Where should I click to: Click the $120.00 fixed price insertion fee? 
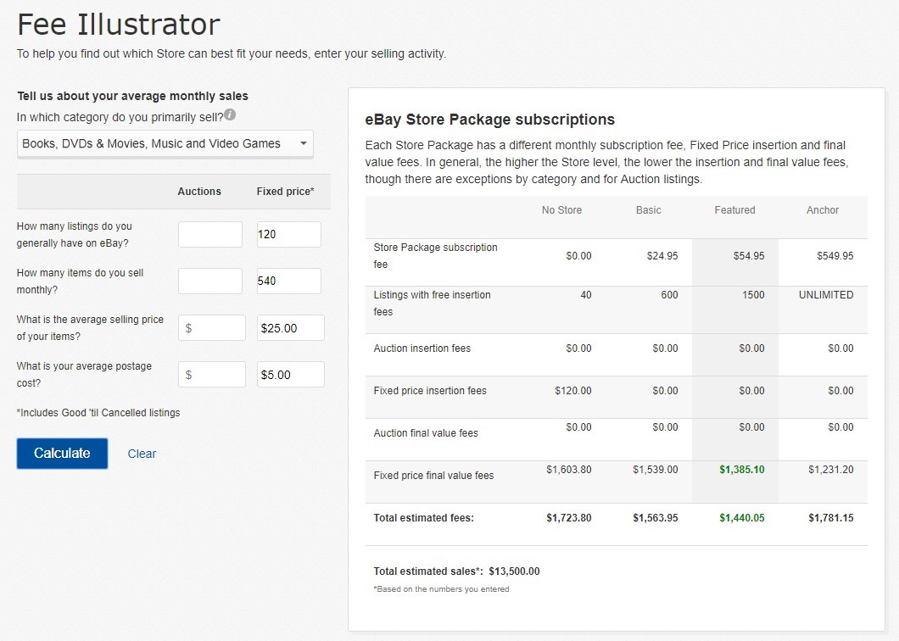click(573, 390)
